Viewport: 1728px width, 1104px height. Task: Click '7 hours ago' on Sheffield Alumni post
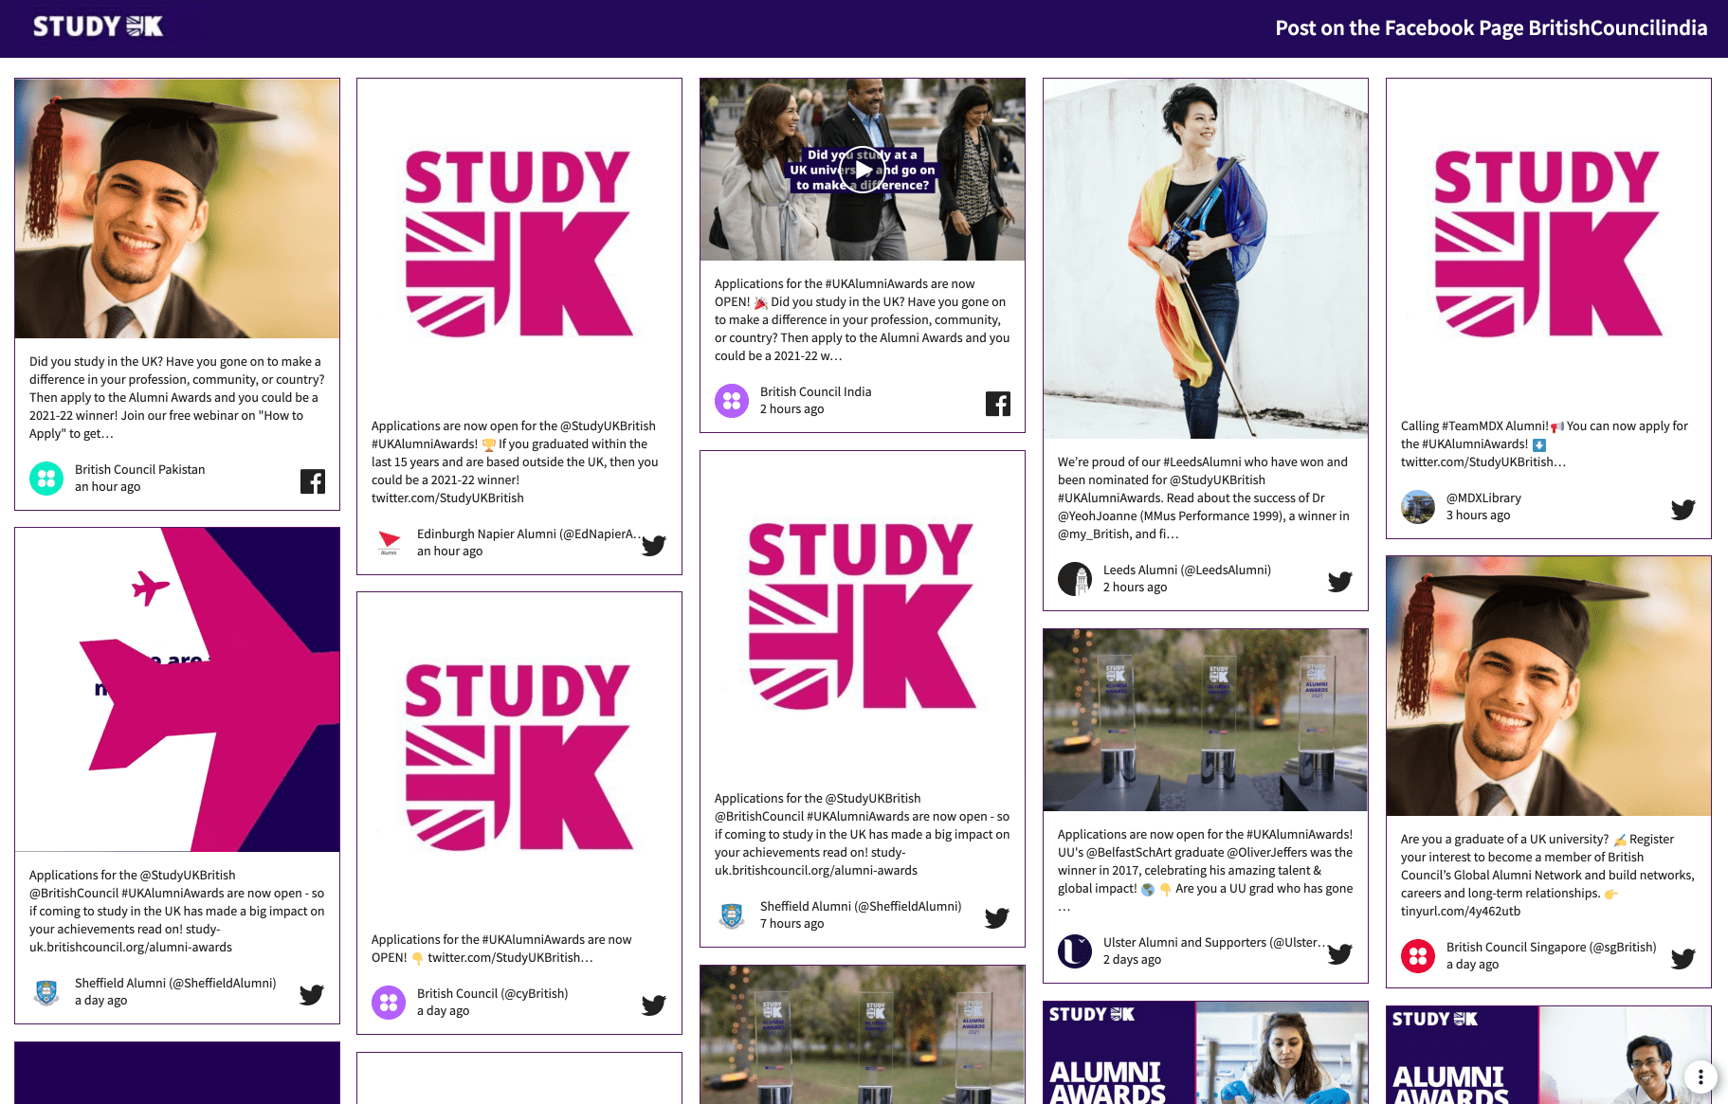[791, 924]
